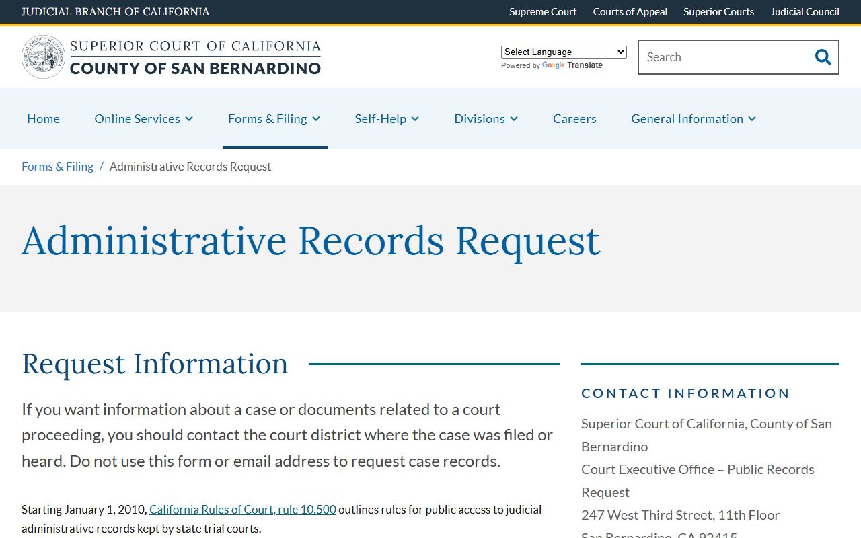Click the San Bernardino court seal logo
Screen dimensions: 861x538
tap(43, 57)
